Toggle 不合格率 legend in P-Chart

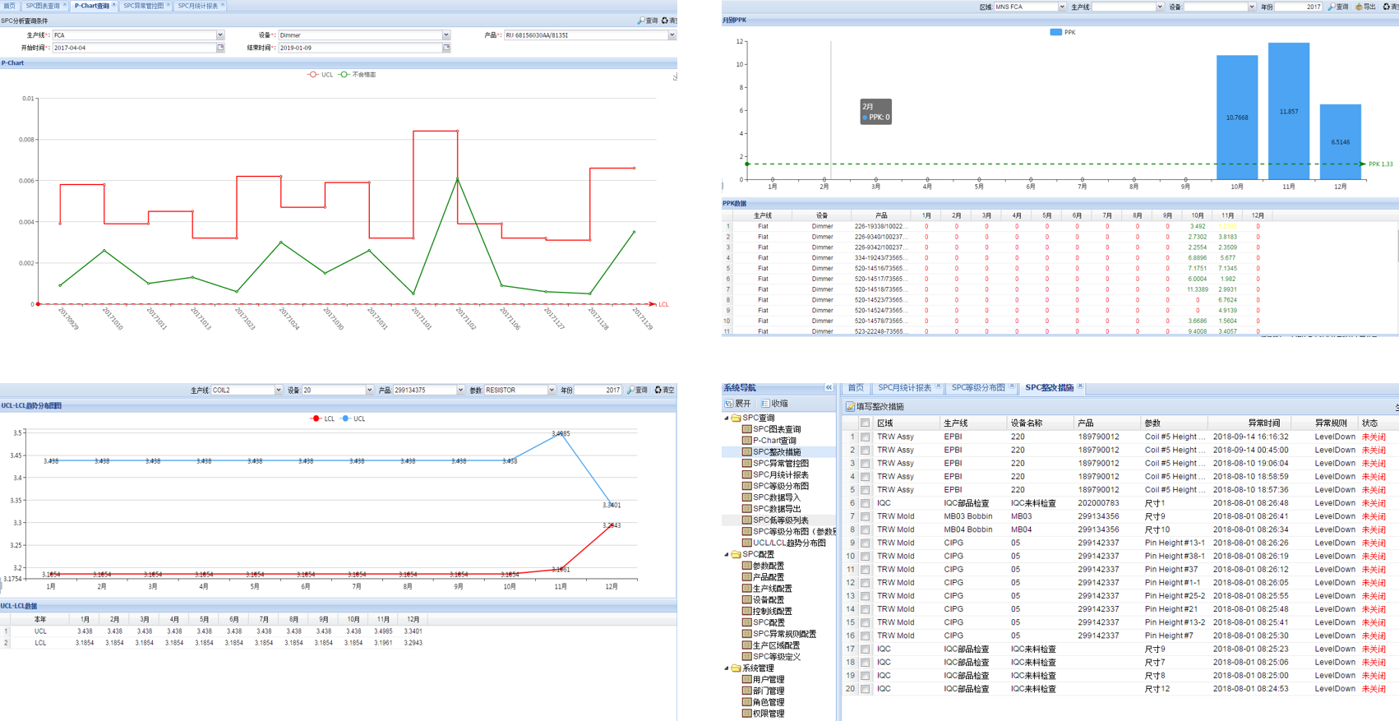click(358, 75)
